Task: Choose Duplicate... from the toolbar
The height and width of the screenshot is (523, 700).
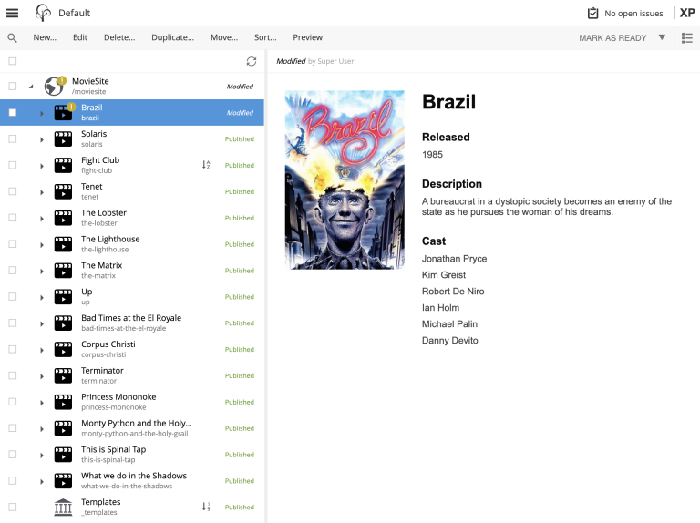Action: (x=172, y=38)
